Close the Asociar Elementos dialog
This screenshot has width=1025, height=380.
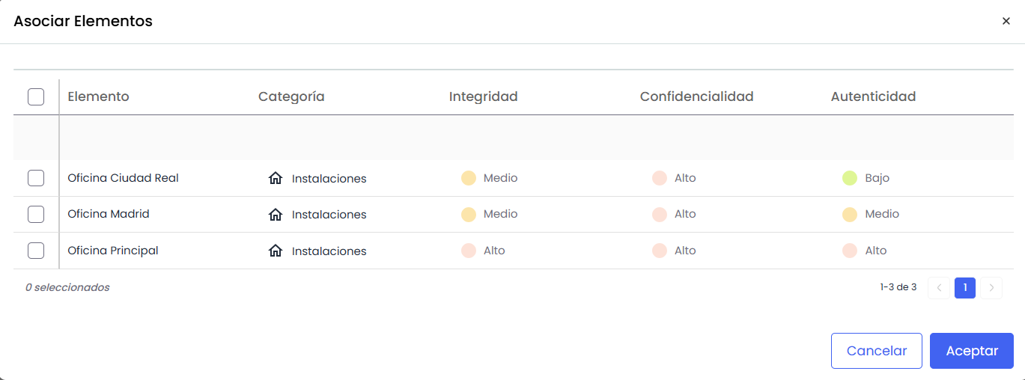[x=1006, y=21]
